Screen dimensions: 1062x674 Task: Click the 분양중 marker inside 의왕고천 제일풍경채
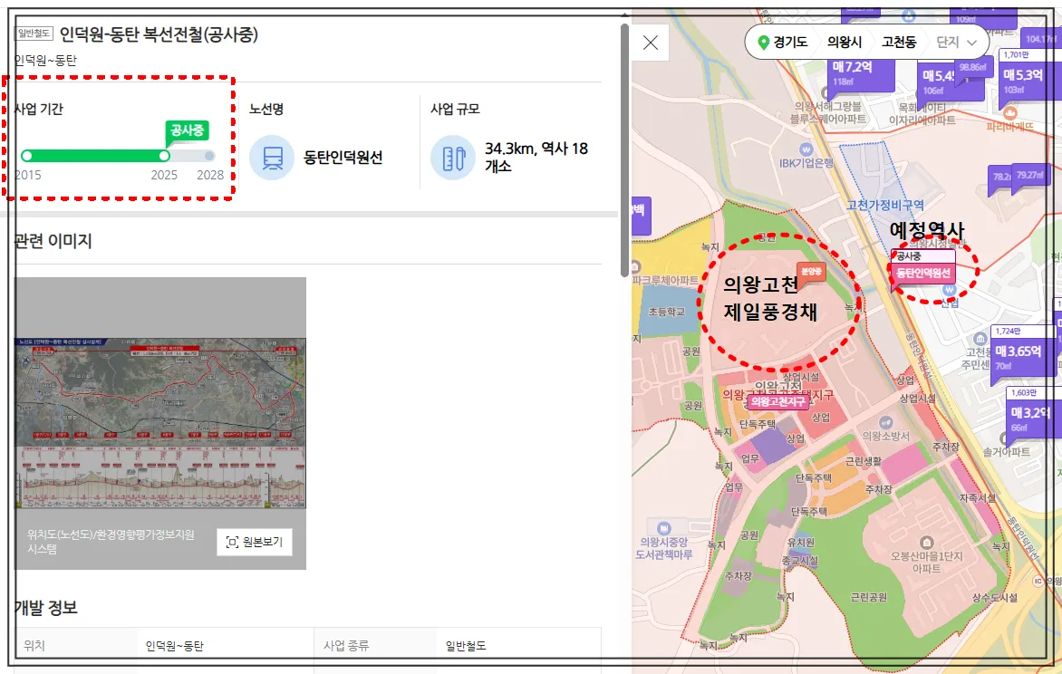813,271
